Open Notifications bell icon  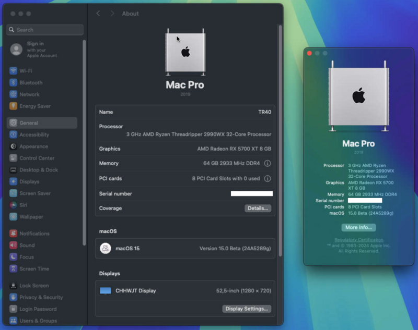pyautogui.click(x=13, y=233)
